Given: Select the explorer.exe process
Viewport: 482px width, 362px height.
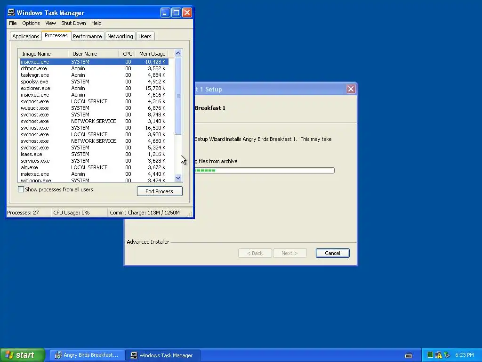Looking at the screenshot, I should [94, 88].
